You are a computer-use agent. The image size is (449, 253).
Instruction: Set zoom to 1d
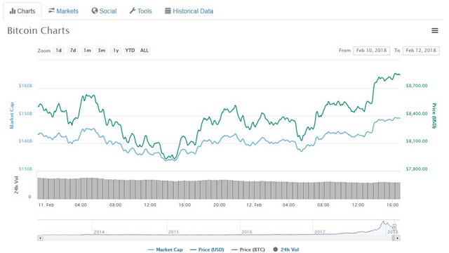coord(59,51)
